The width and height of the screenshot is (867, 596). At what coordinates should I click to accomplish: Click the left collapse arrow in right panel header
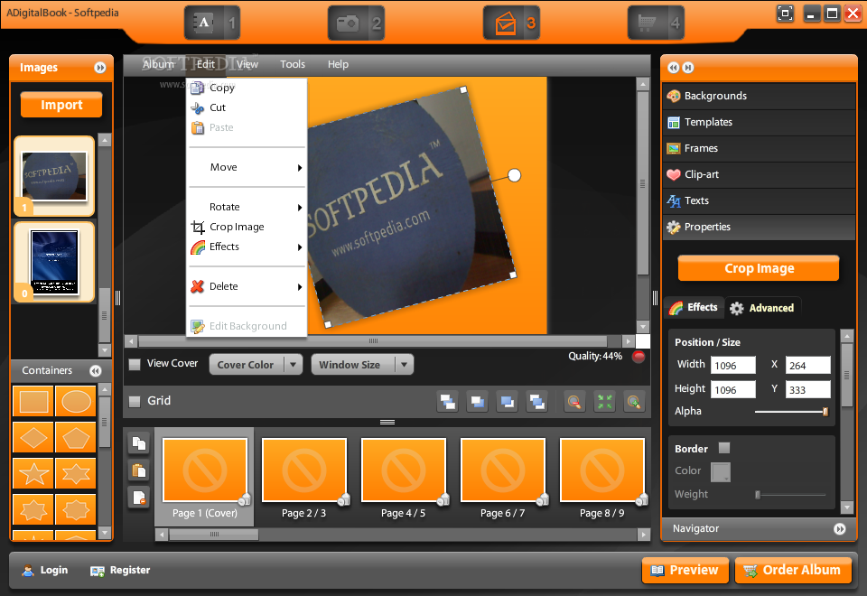tap(674, 68)
